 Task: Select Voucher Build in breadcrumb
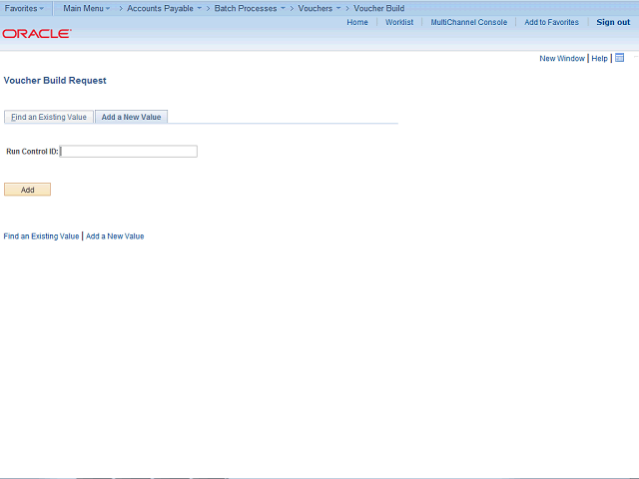coord(379,8)
